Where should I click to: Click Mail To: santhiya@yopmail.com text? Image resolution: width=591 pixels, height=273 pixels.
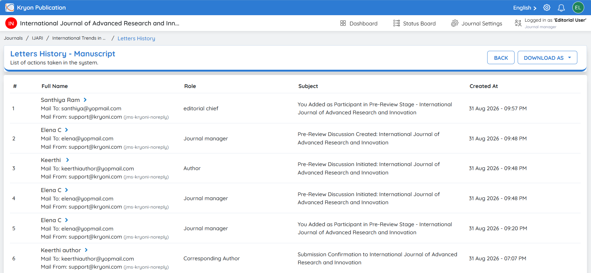coord(81,108)
